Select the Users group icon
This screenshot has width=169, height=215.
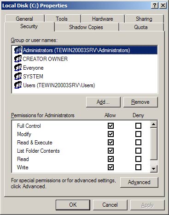coord(18,85)
